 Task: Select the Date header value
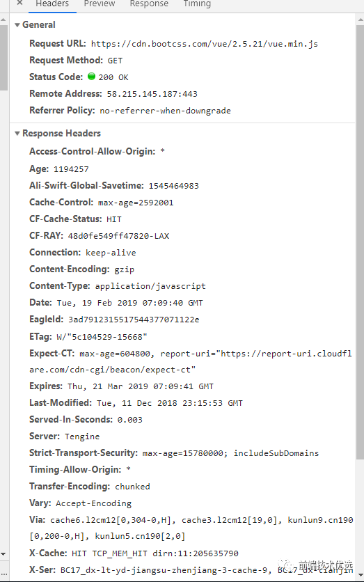point(130,303)
